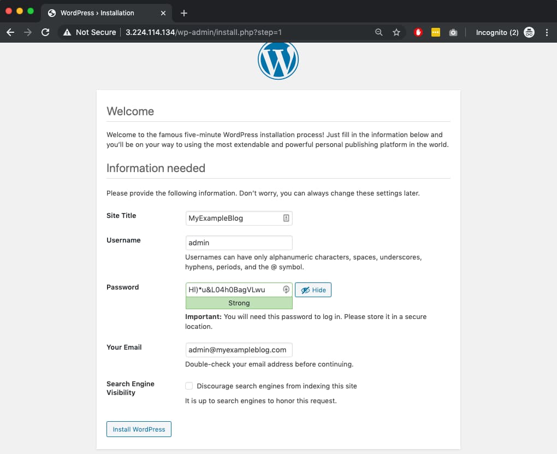Click the Site Title label
The height and width of the screenshot is (454, 557).
(x=121, y=215)
